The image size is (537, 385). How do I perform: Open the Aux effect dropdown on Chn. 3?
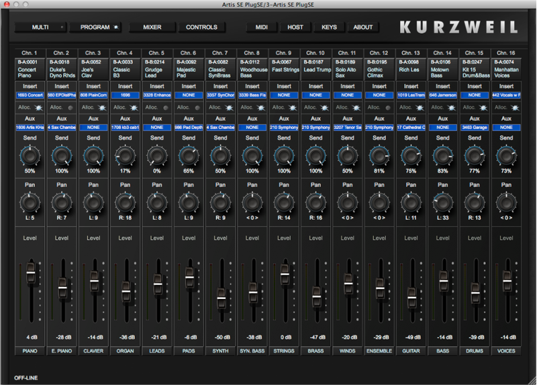[x=93, y=127]
